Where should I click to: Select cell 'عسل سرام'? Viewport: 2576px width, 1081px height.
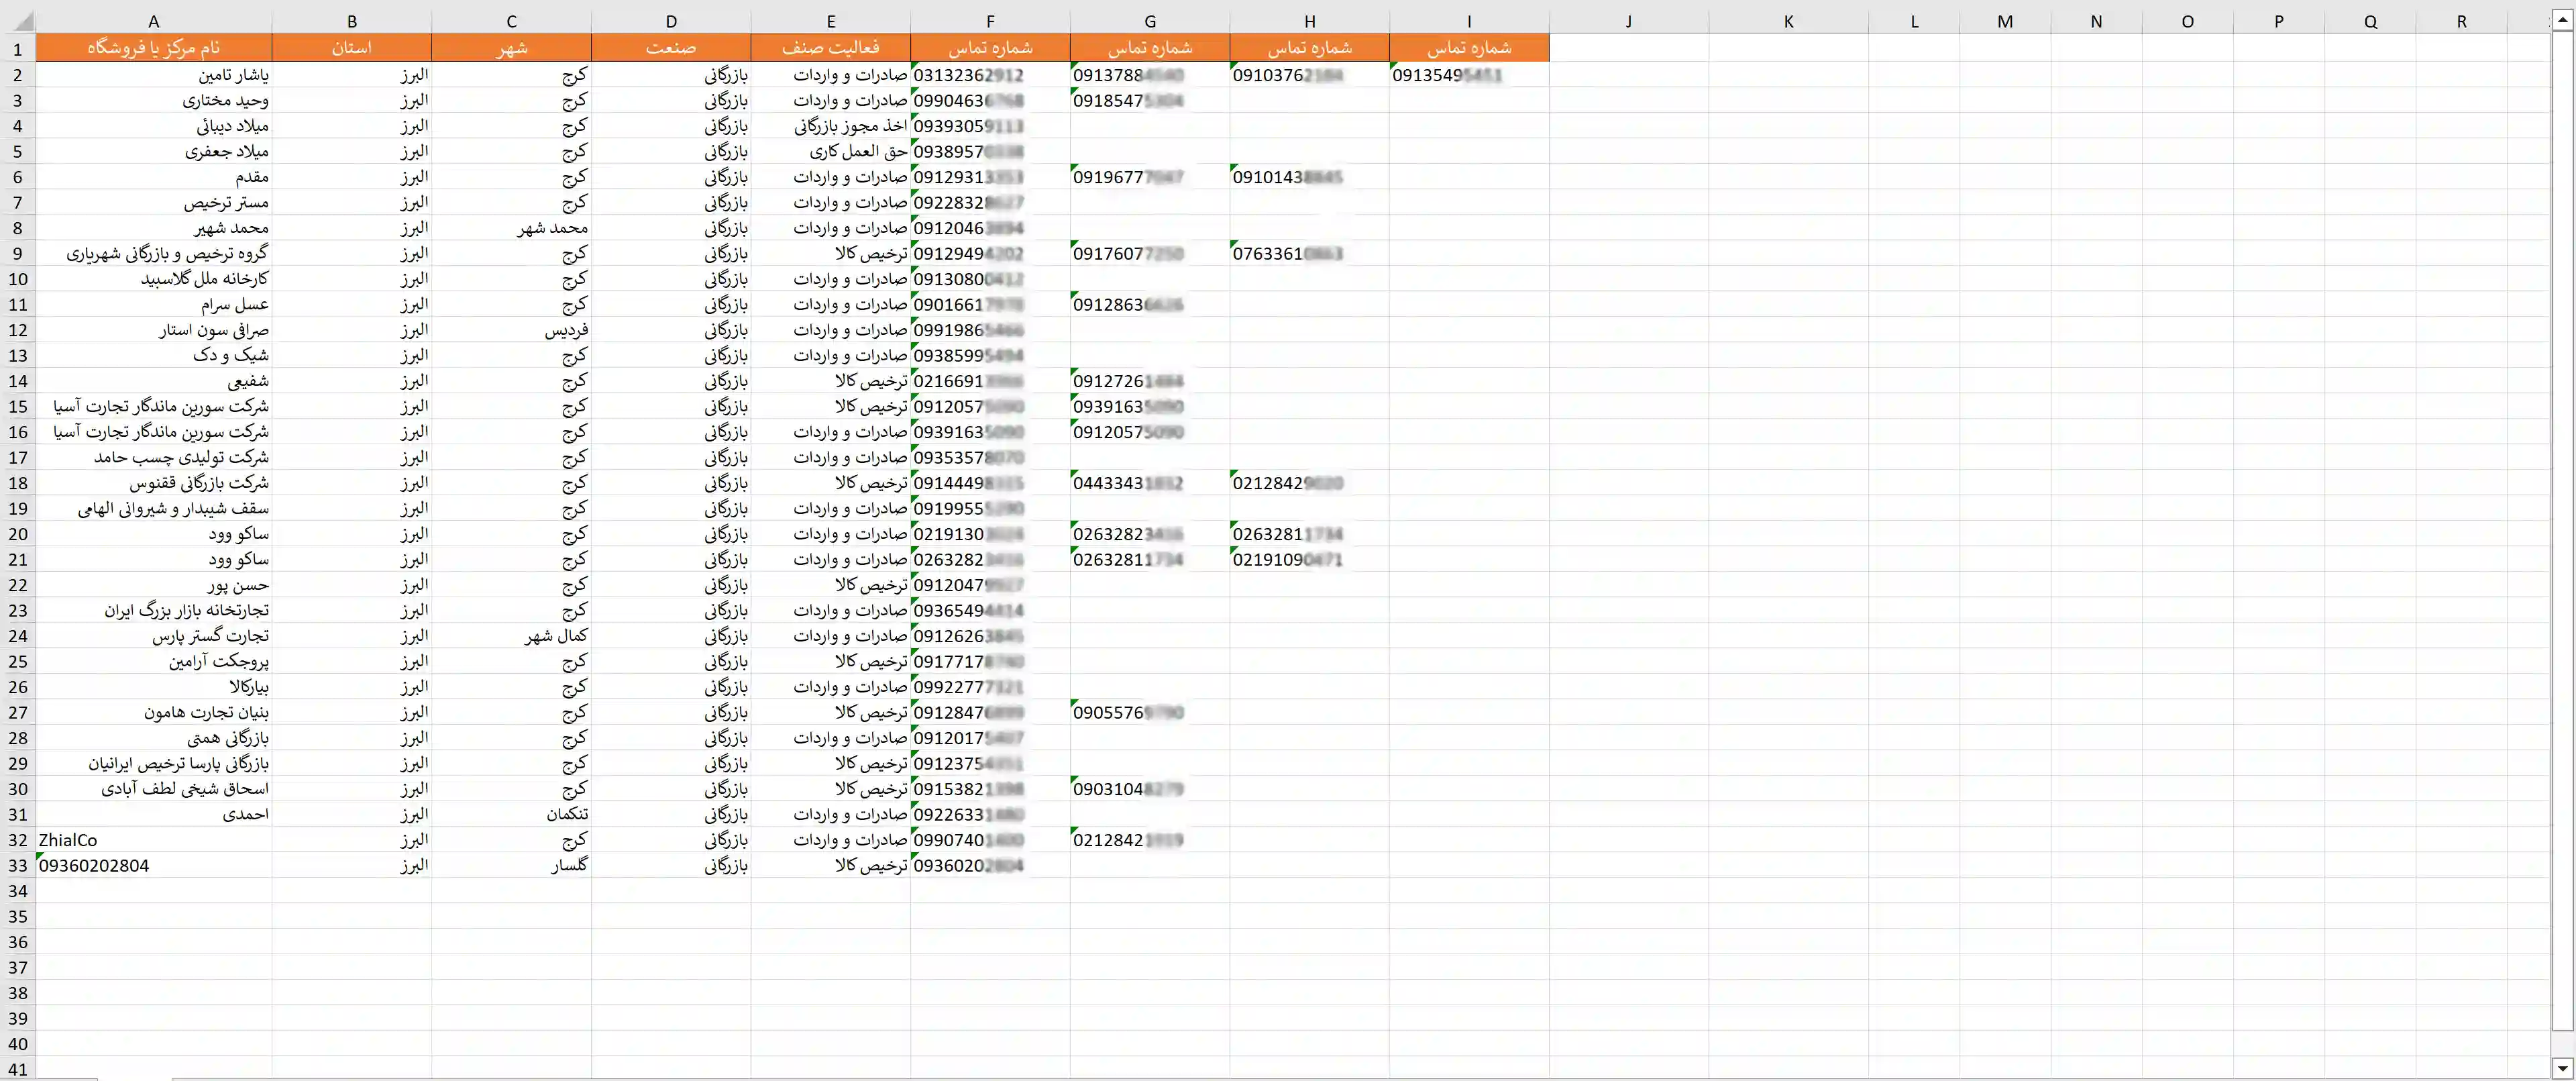tap(153, 304)
